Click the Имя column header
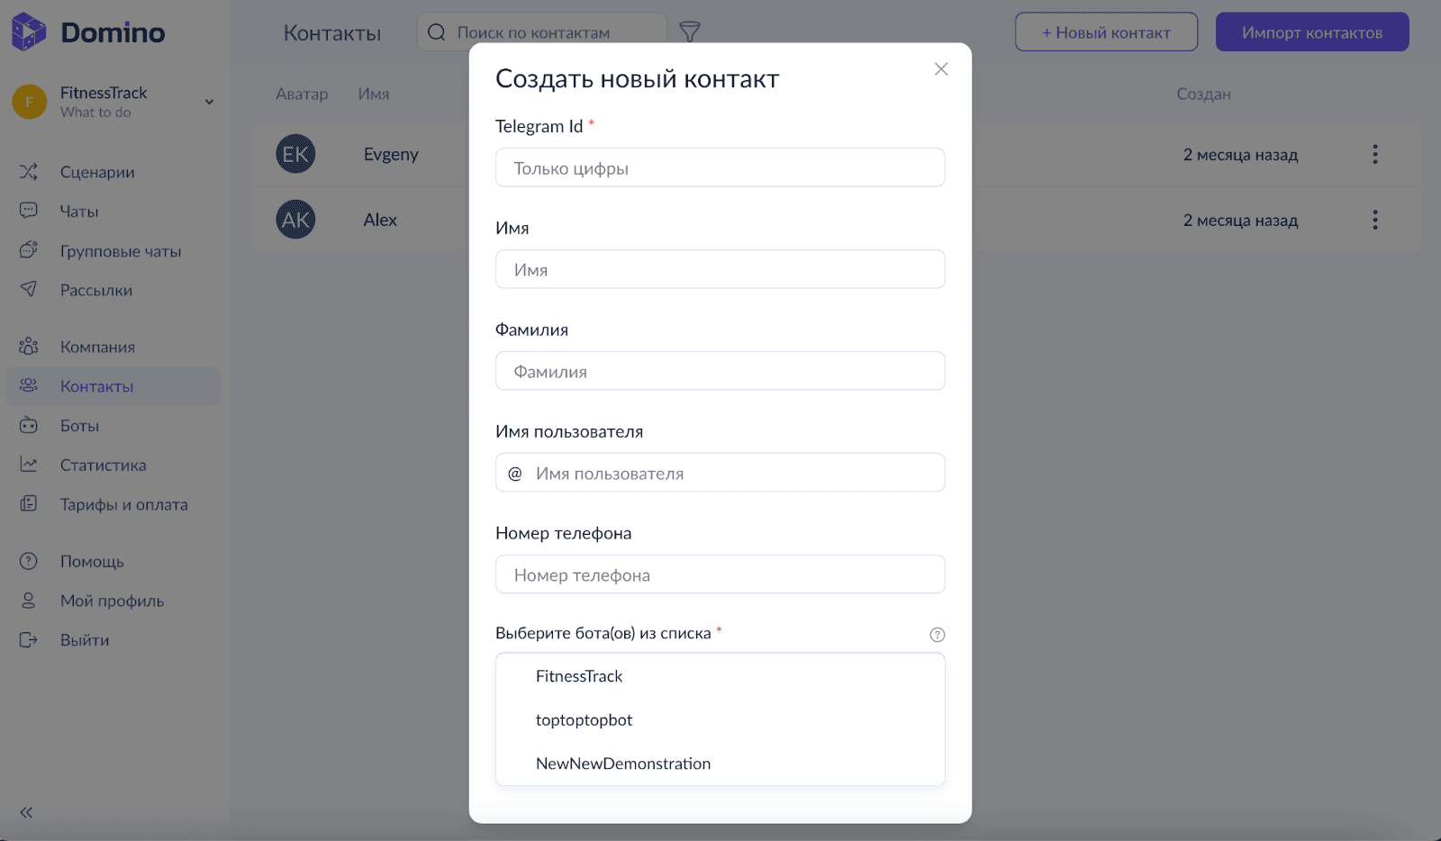The image size is (1441, 841). point(374,94)
